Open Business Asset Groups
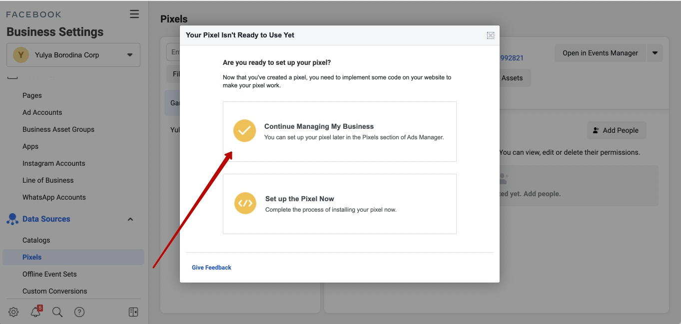The image size is (681, 324). coord(58,129)
